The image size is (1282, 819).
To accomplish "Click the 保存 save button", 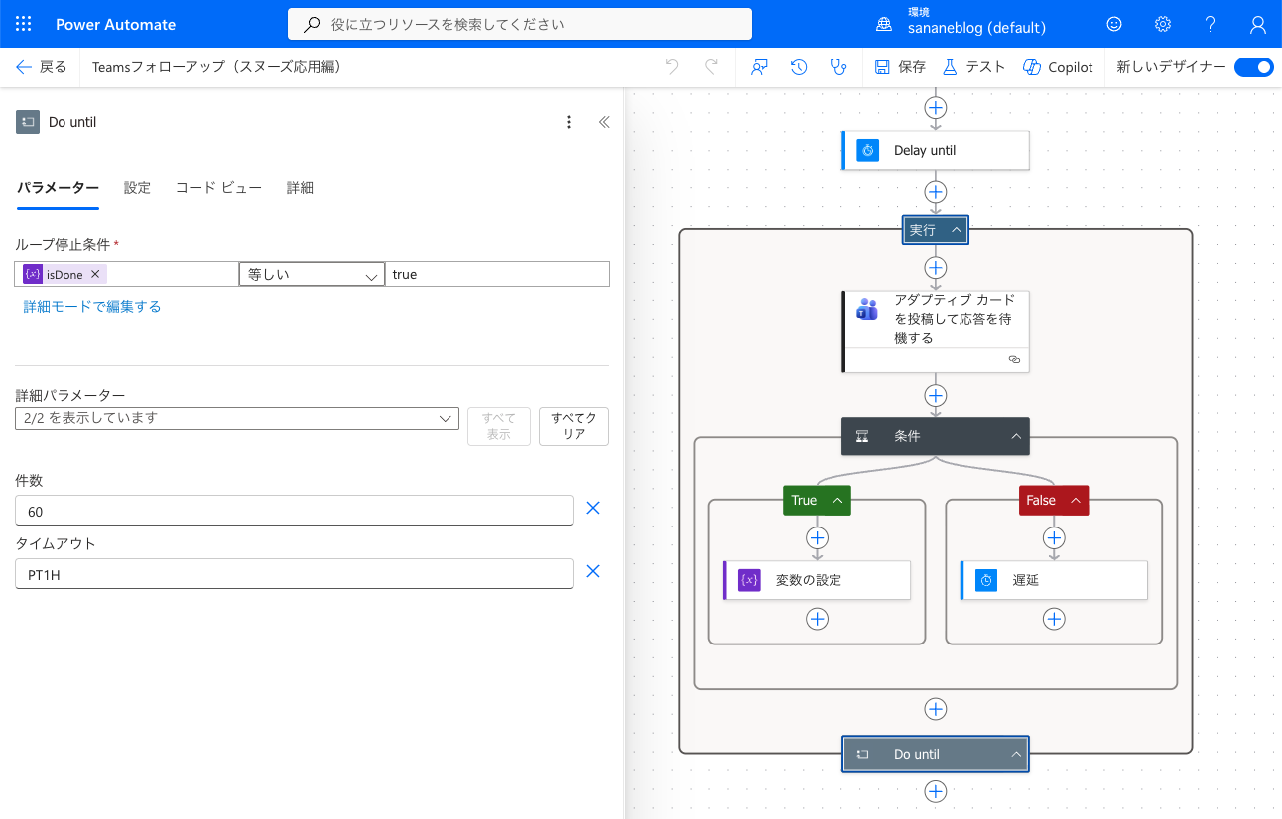I will tap(900, 67).
